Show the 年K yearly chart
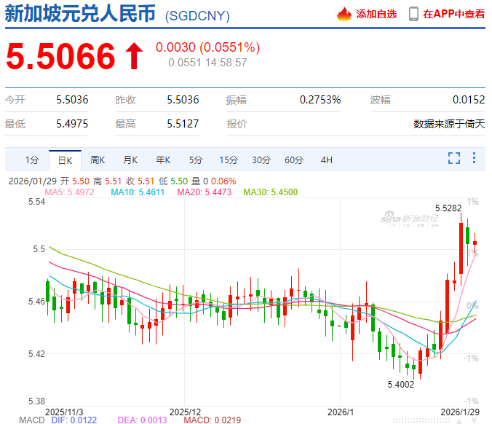The width and height of the screenshot is (492, 424). pyautogui.click(x=162, y=160)
